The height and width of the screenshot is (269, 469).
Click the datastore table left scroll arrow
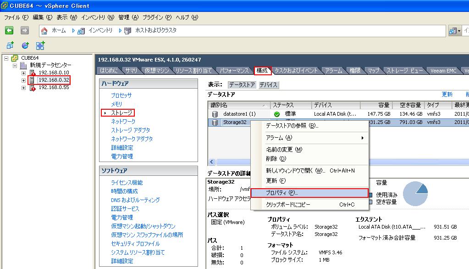212,162
